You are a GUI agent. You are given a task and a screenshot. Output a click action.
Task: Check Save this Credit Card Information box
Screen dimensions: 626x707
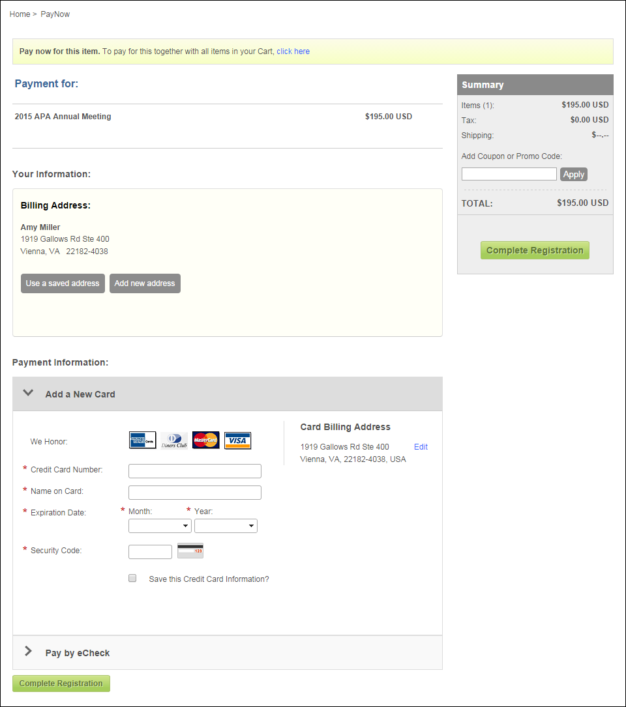pos(132,578)
